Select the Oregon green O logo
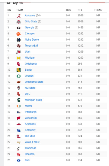Screen dimensions: 109x166 (19, 76)
